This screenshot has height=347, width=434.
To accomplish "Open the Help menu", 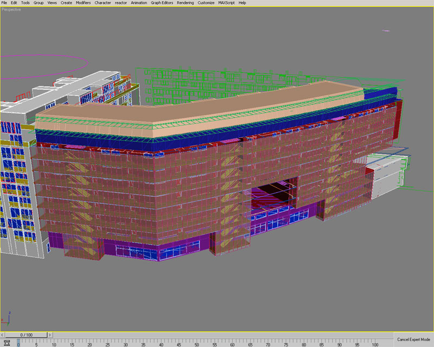I will (x=242, y=3).
